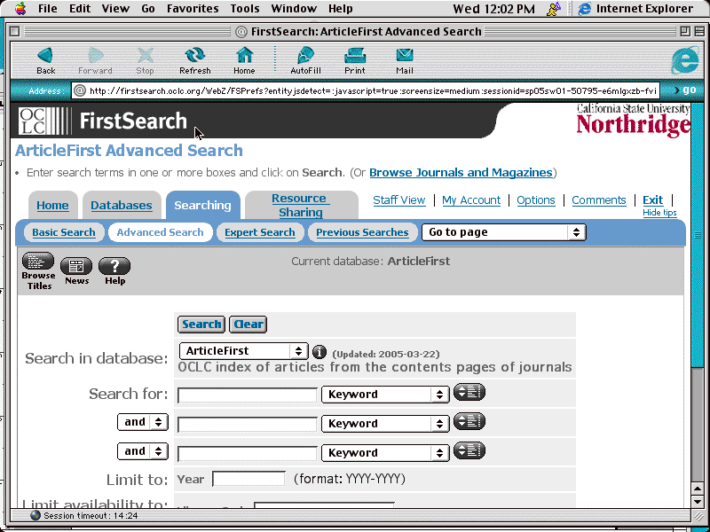
Task: Open the Internet Explorer application menu
Action: point(635,9)
